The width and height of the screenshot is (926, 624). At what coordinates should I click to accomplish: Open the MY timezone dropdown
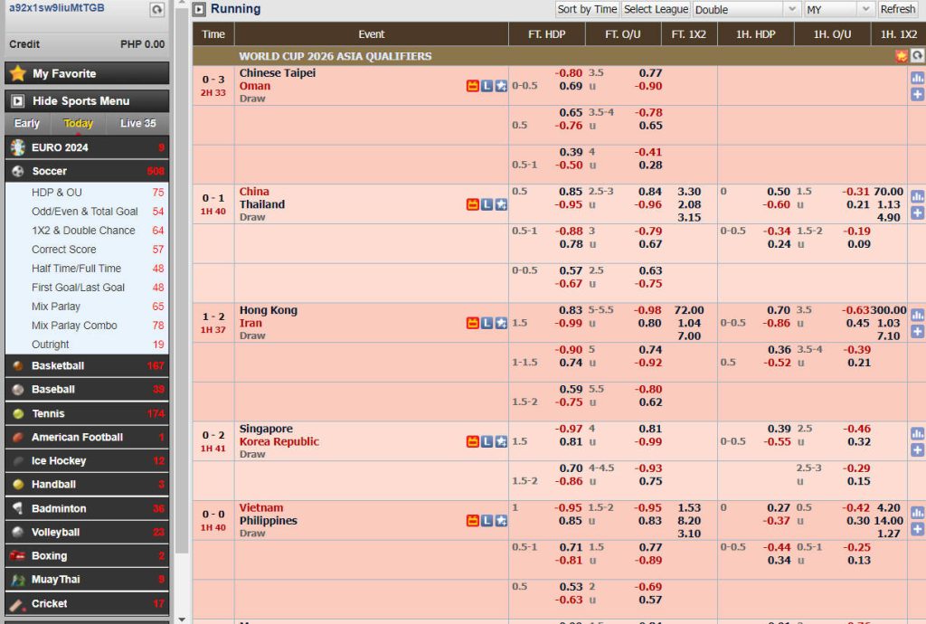(837, 9)
